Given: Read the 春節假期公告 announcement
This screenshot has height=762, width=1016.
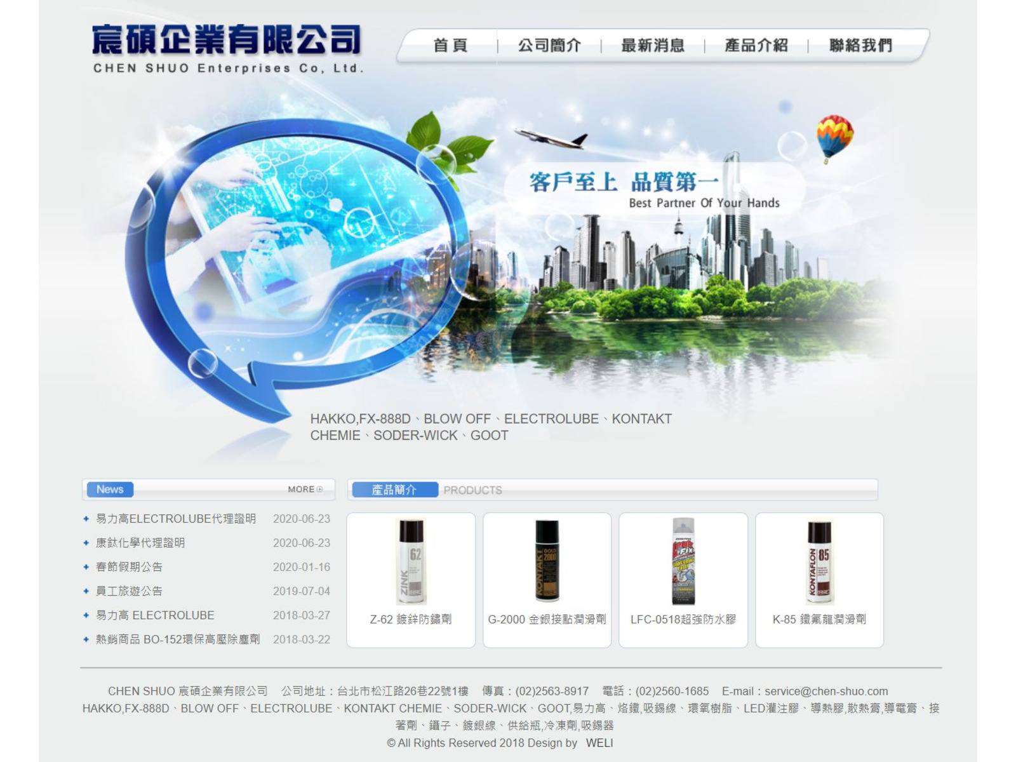Looking at the screenshot, I should click(x=129, y=567).
